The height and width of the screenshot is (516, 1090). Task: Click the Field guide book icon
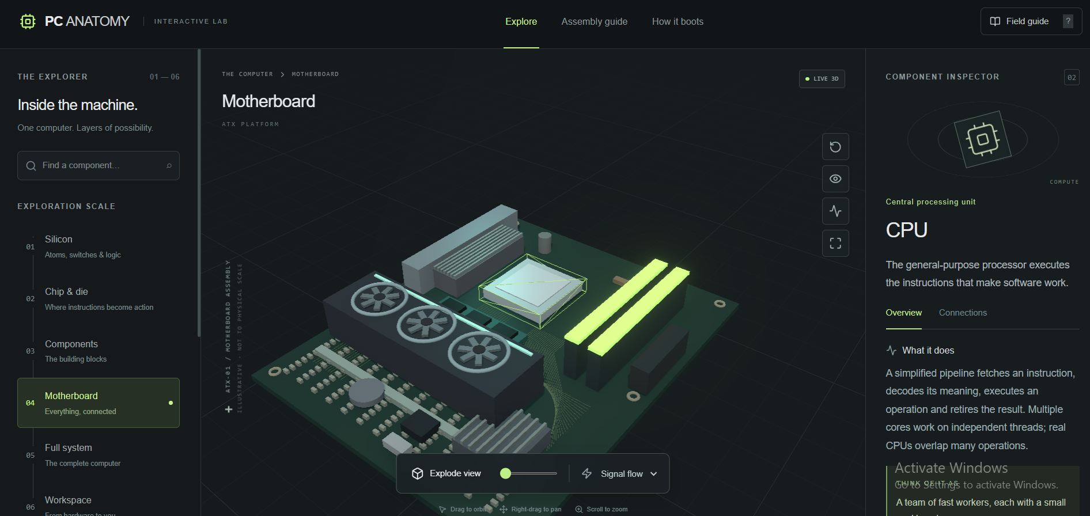point(995,21)
